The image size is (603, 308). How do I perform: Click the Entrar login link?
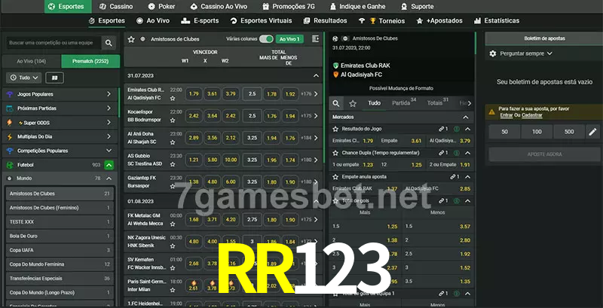click(506, 115)
